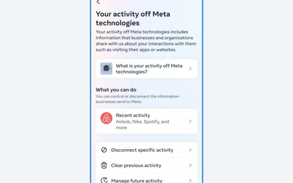Click the "Your activity off Meta technologies" page heading
Image resolution: width=293 pixels, height=183 pixels.
pyautogui.click(x=133, y=18)
